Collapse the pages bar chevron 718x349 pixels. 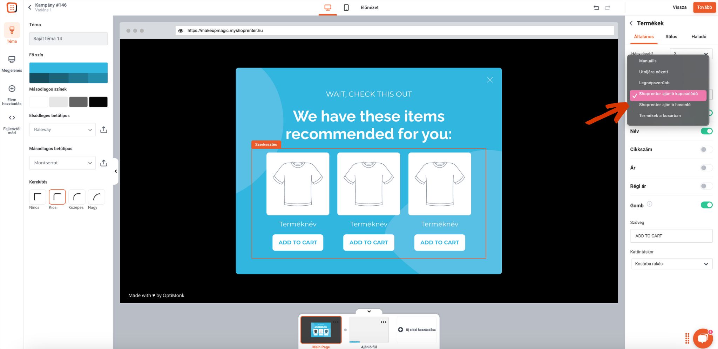(369, 311)
